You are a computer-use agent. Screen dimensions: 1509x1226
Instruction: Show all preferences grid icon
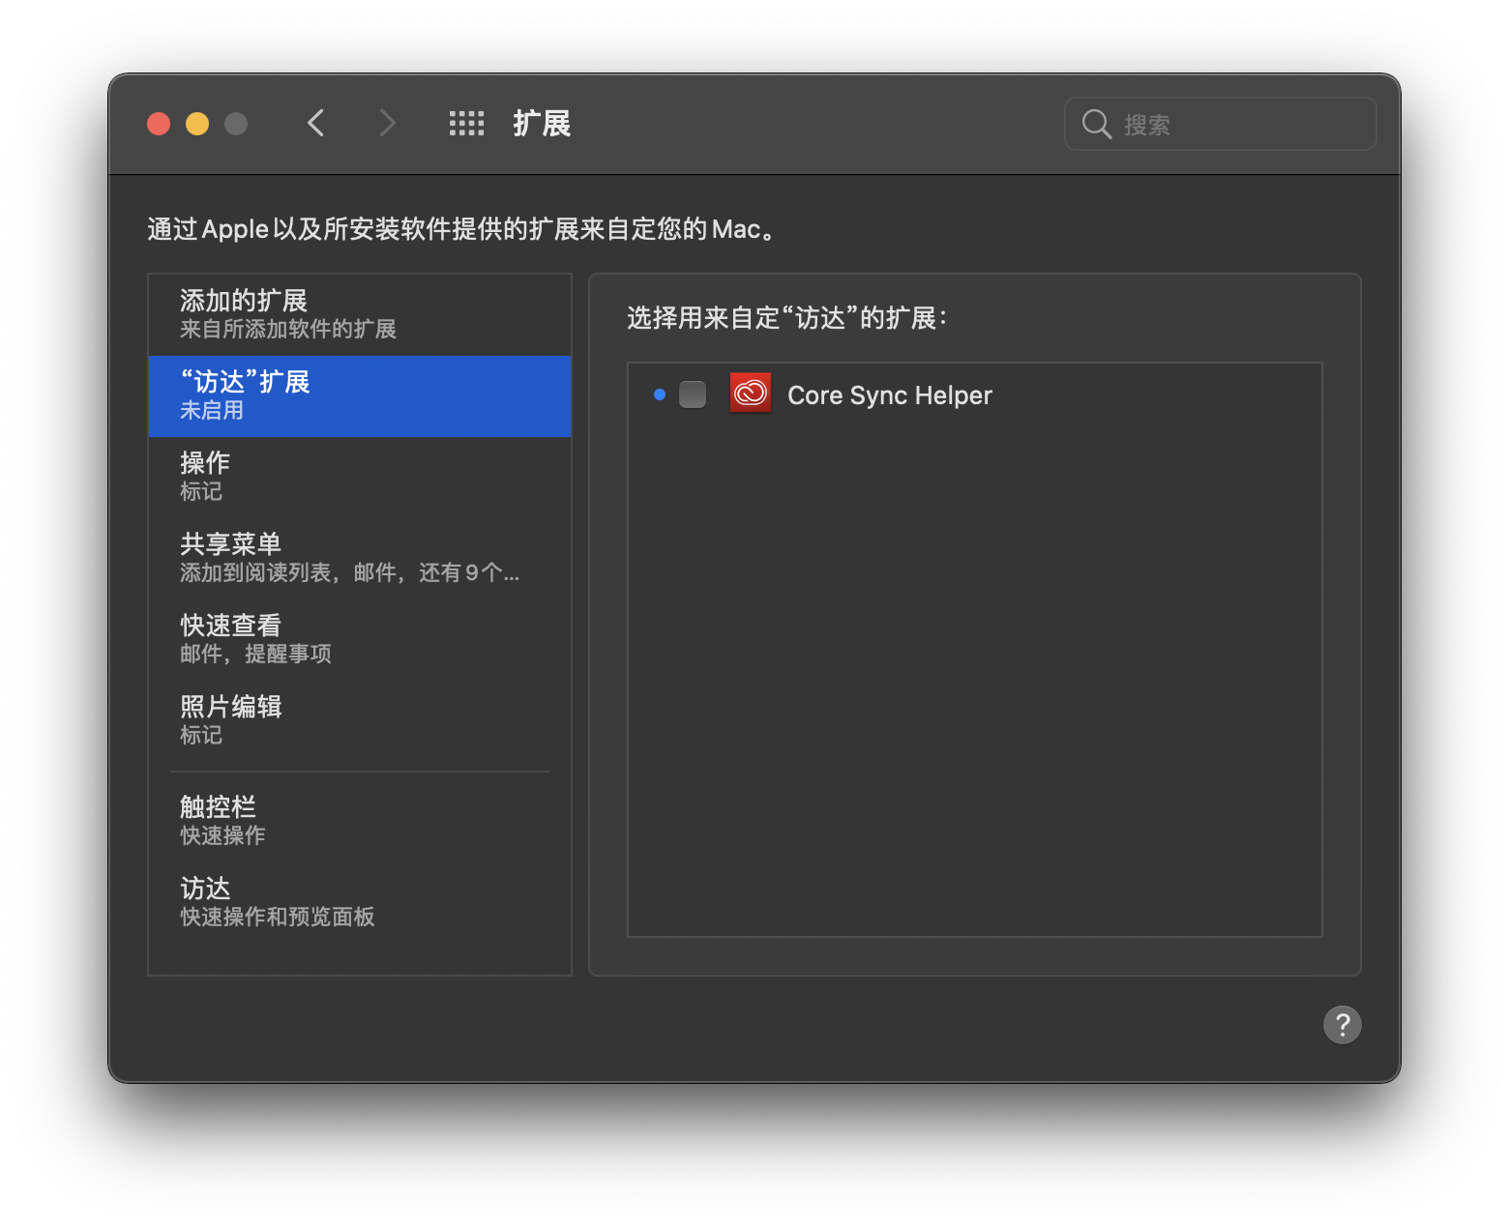pyautogui.click(x=466, y=124)
